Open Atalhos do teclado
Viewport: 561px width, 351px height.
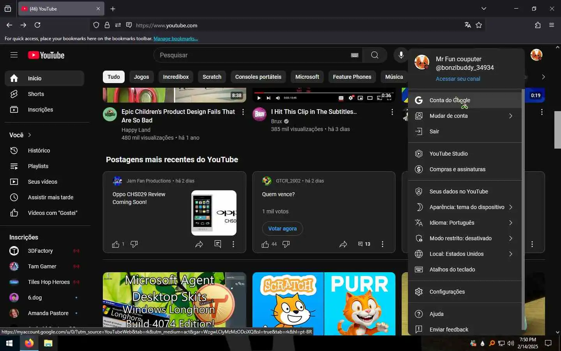coord(464,269)
